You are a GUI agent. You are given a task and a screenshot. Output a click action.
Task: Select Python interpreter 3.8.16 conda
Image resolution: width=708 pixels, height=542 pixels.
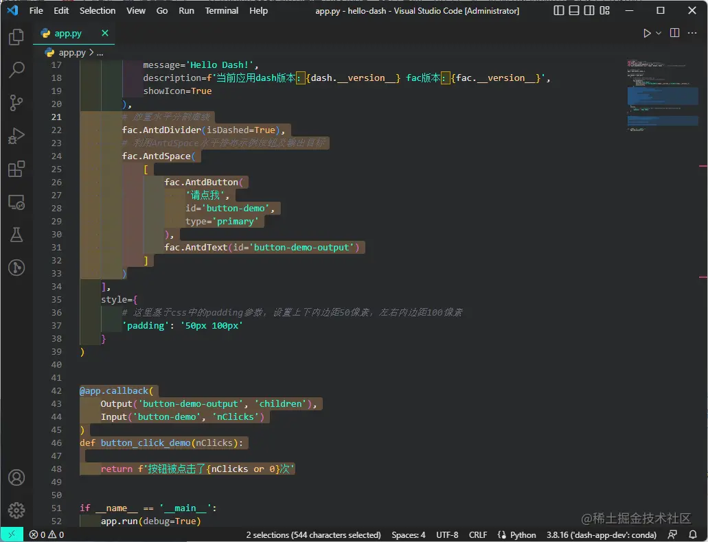[602, 534]
